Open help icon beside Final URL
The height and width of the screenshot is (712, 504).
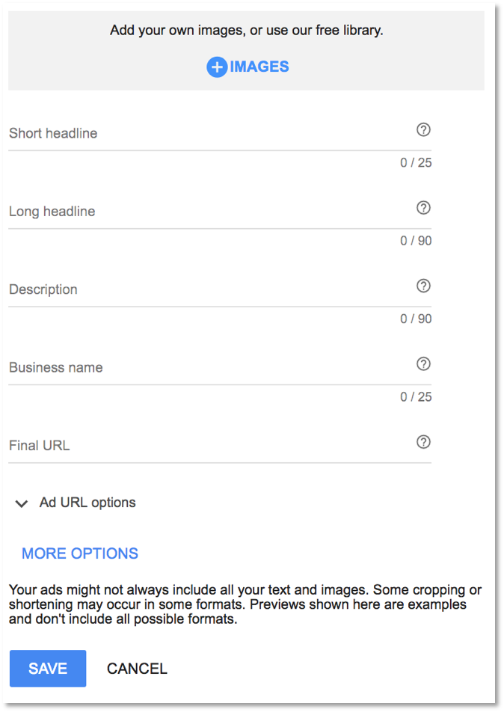423,442
